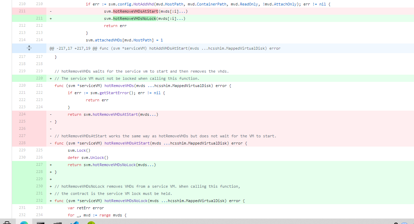Click the hunk header starting with @@ -217,17

pyautogui.click(x=165, y=48)
